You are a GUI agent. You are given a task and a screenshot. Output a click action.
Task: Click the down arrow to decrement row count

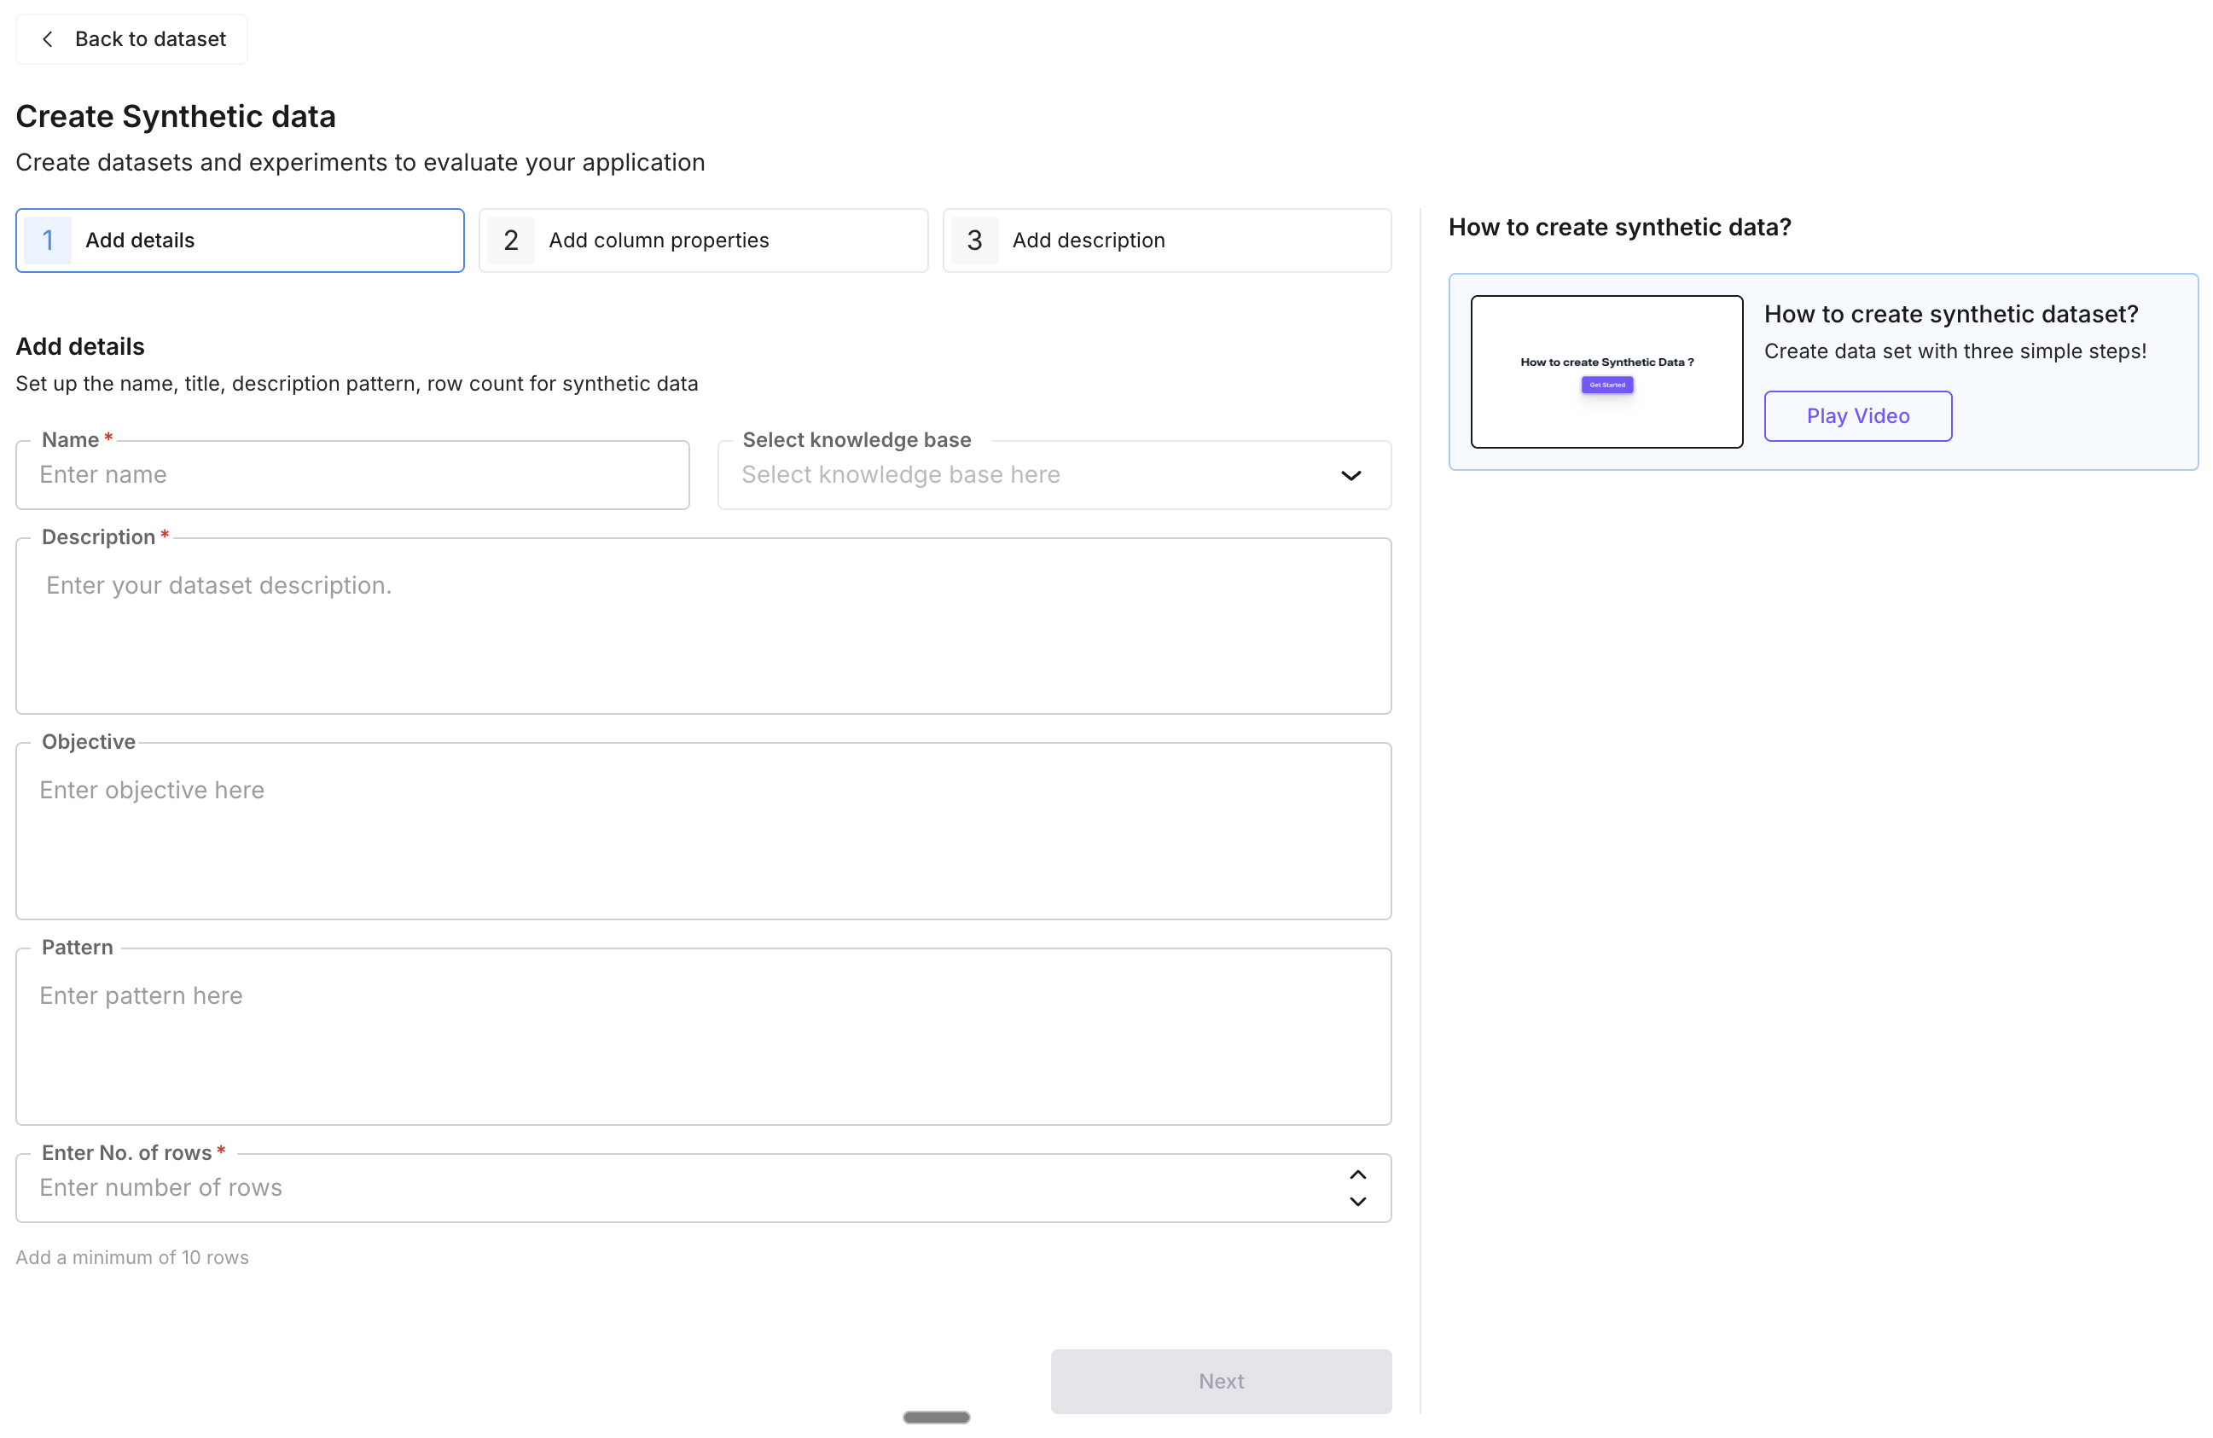[1357, 1203]
